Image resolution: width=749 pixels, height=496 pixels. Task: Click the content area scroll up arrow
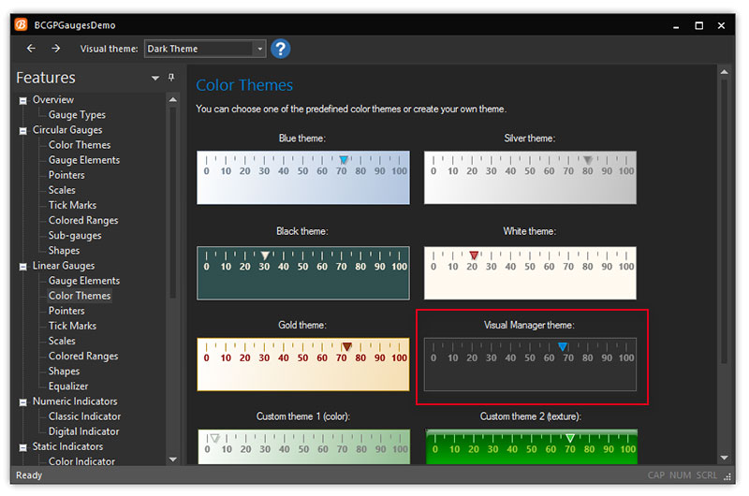pos(724,72)
